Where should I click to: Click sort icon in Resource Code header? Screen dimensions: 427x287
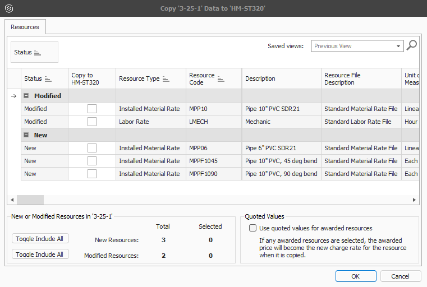coord(221,79)
